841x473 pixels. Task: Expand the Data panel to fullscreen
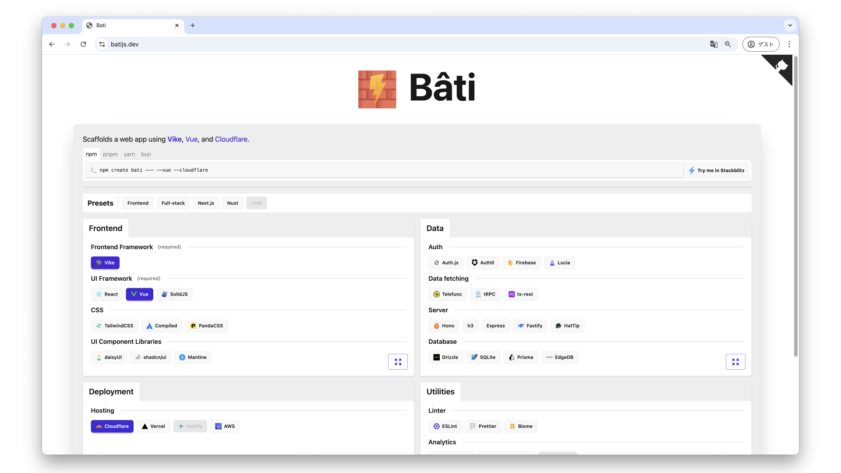tap(735, 362)
